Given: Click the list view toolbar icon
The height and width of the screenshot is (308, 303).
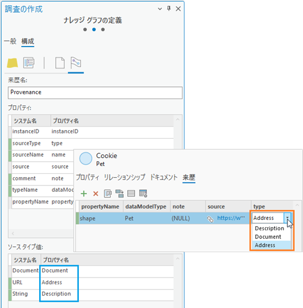Looking at the screenshot, I should coord(131,193).
